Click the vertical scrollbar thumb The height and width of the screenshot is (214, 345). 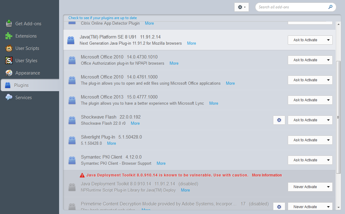pyautogui.click(x=338, y=117)
